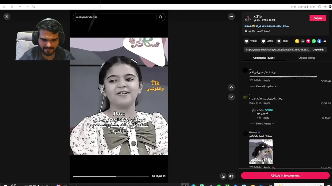Open the three-dot more options menu
This screenshot has height=186, width=332.
point(231,17)
